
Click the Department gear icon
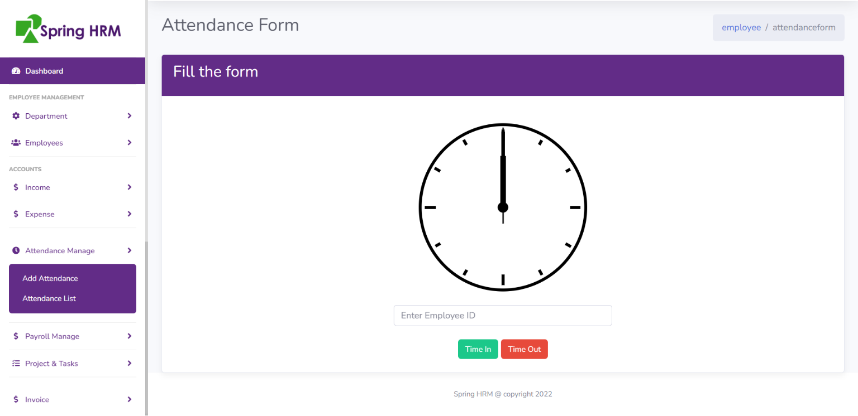tap(16, 116)
